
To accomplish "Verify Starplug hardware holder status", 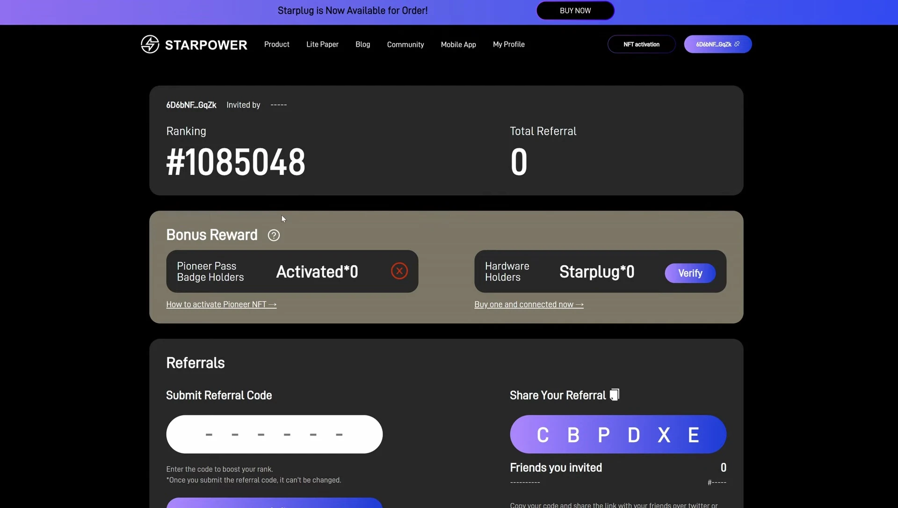I will pos(690,273).
